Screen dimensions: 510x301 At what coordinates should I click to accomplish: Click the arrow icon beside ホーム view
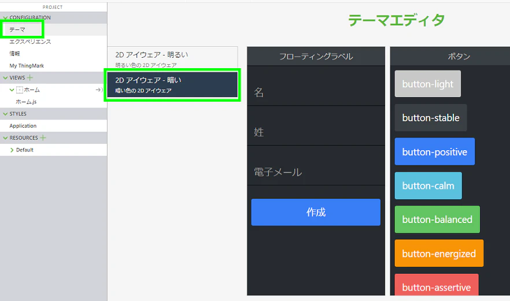pos(99,90)
